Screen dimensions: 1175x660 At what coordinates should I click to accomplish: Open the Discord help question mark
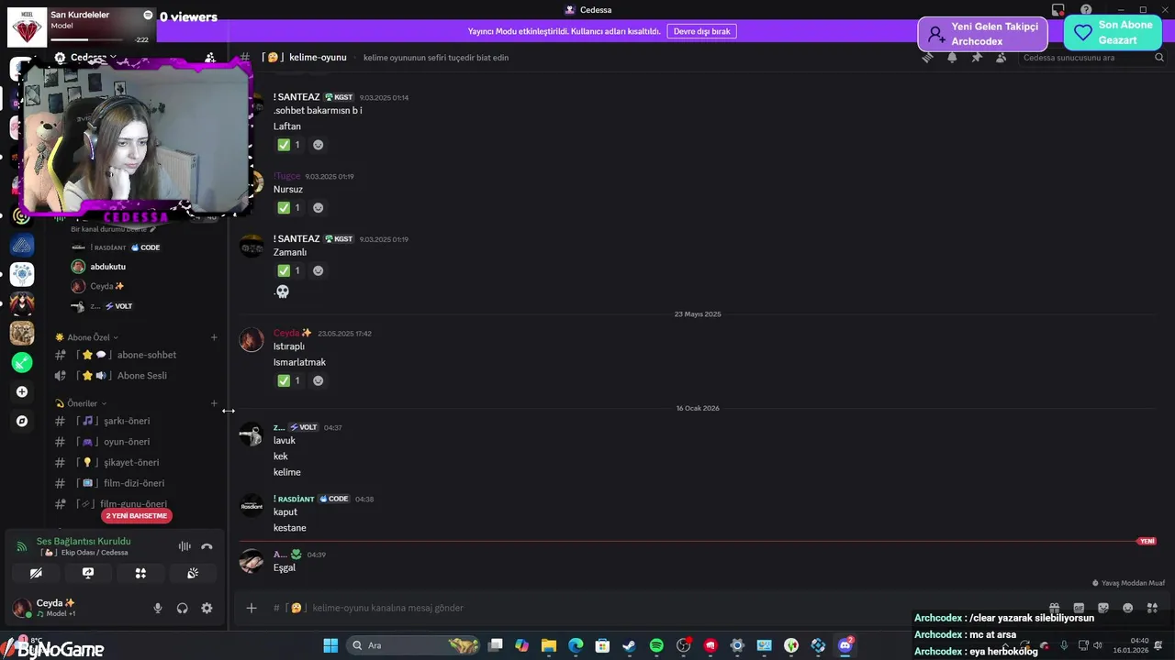[x=1086, y=10]
